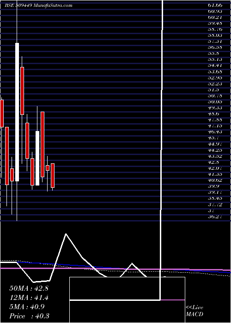
Task: Click the tall white candlestick body
Action: [x=17, y=112]
